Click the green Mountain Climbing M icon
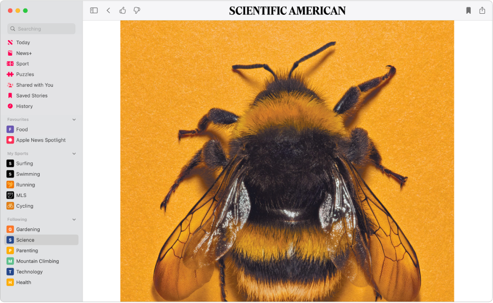This screenshot has width=493, height=303. pos(10,261)
